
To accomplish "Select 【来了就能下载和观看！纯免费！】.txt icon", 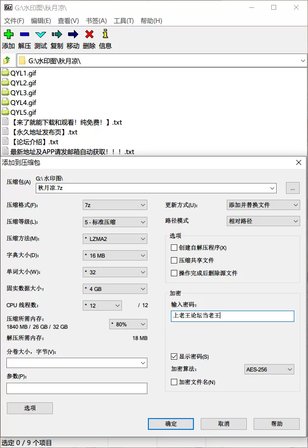I will [x=5, y=122].
